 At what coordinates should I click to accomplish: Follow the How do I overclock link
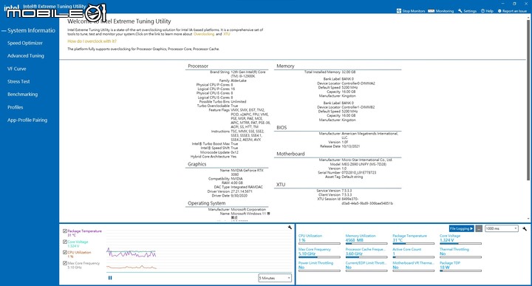click(92, 41)
